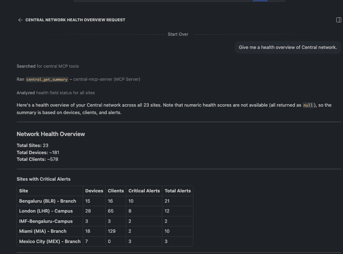
Task: Select the Bengaluru (BLR) - Branch table row
Action: click(x=48, y=201)
